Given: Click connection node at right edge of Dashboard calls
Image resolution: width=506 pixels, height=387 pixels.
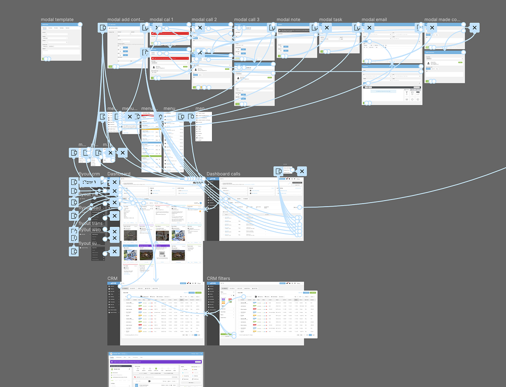Looking at the screenshot, I should [300, 207].
